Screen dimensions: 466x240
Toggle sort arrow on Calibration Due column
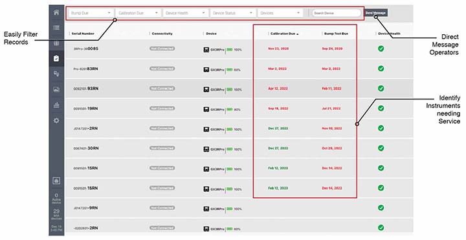pos(298,34)
